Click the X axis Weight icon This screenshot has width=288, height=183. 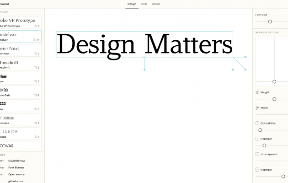click(x=257, y=92)
